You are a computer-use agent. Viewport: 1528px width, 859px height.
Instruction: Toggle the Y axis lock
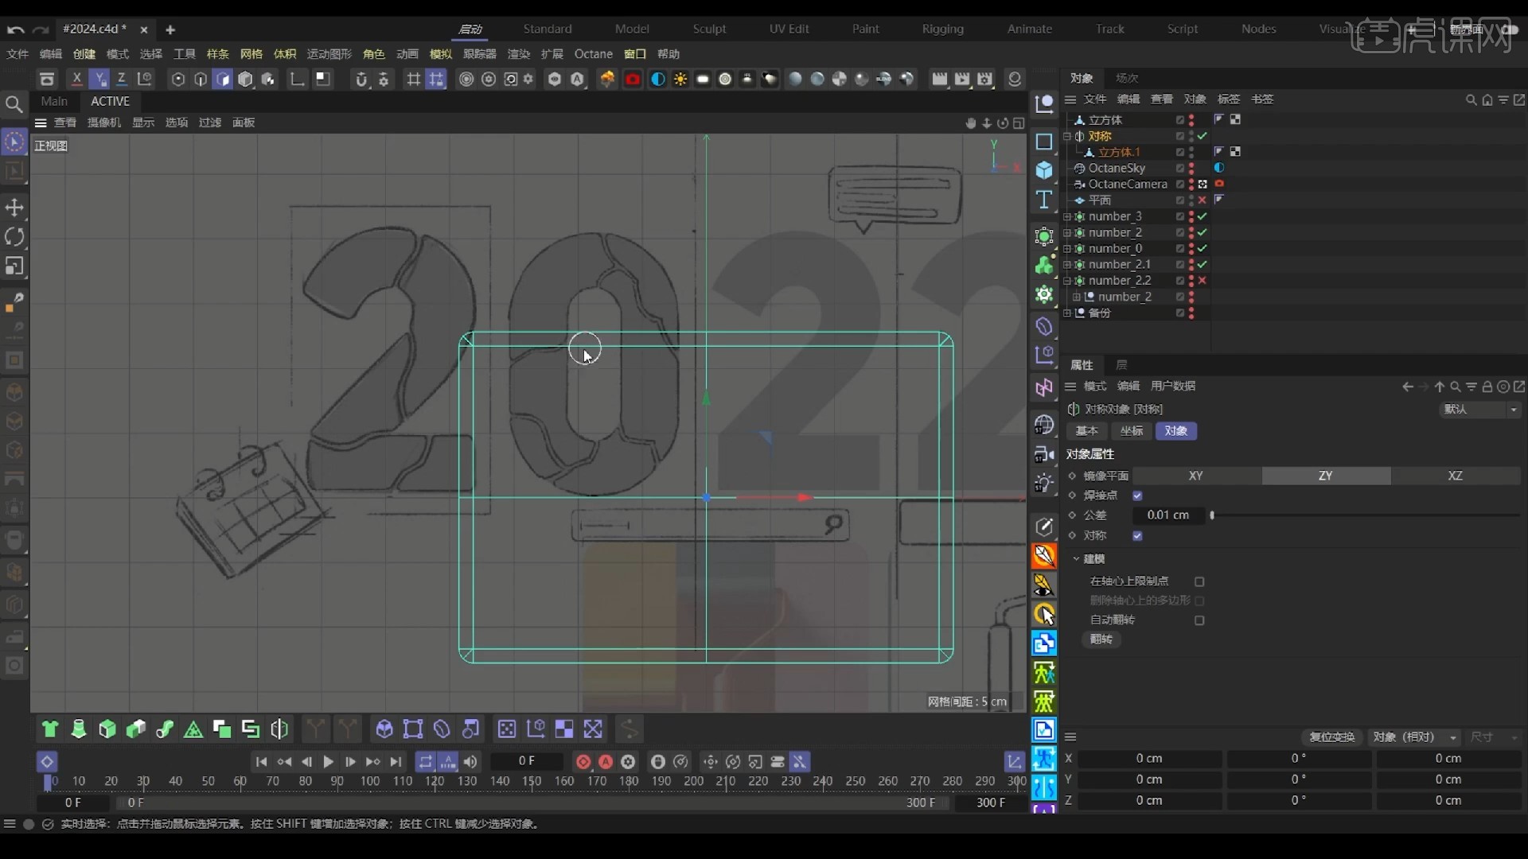pyautogui.click(x=99, y=79)
